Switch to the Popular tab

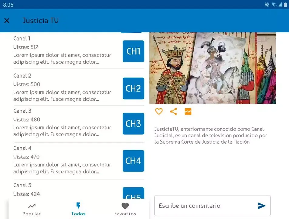[32, 209]
